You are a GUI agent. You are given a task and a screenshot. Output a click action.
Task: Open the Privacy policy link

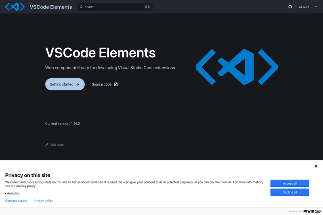43,200
